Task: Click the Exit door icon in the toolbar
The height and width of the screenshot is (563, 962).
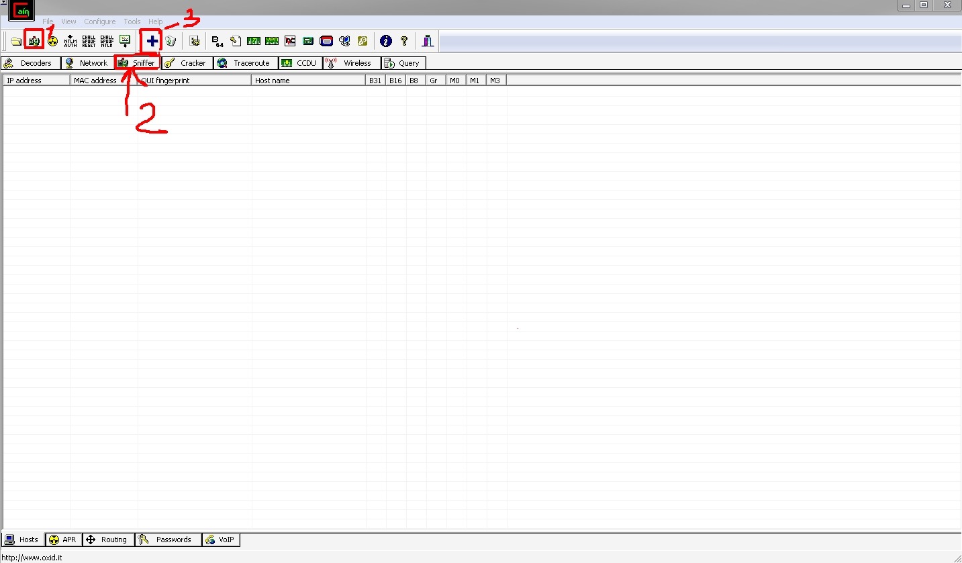Action: (x=428, y=41)
